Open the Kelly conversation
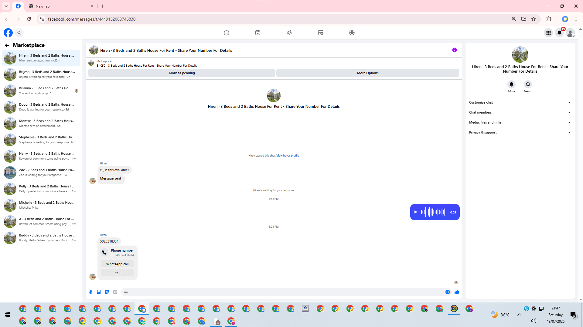This screenshot has width=583, height=327. (x=41, y=189)
